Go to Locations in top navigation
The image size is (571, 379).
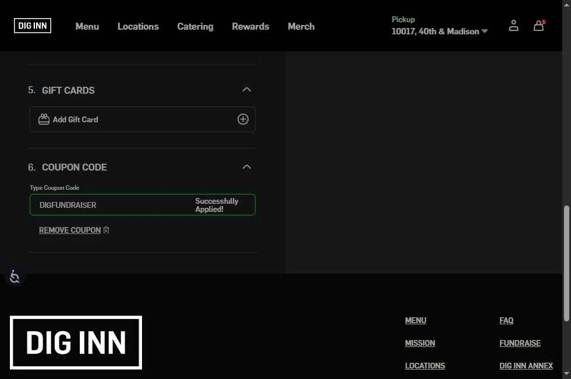tap(138, 27)
